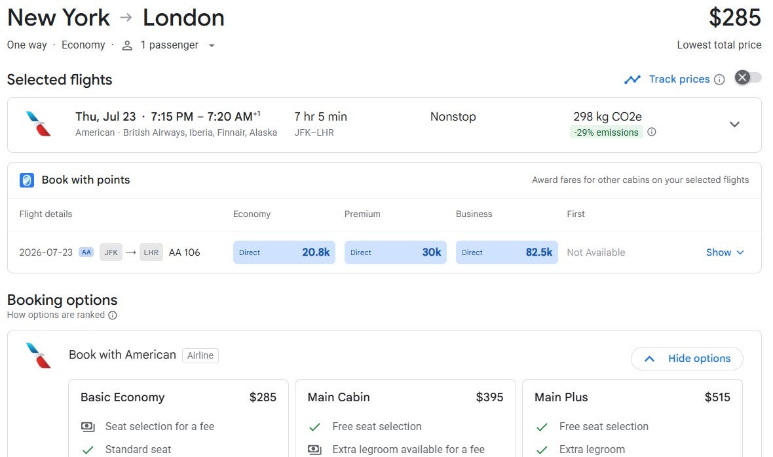Click the Track prices graph icon
This screenshot has height=457, width=773.
pyautogui.click(x=632, y=79)
